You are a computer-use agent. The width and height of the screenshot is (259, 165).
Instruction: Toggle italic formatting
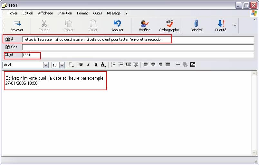point(89,65)
